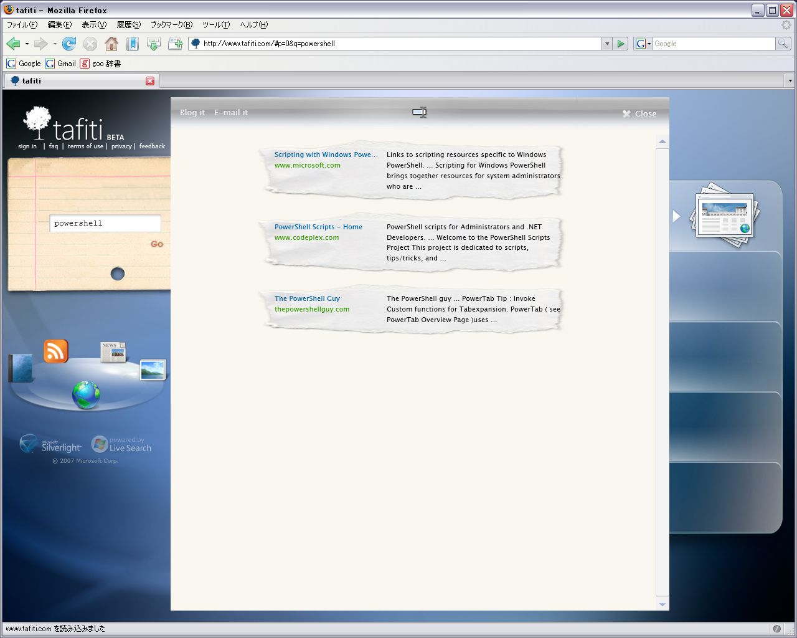Open the bookmarks toolbar icon

(133, 44)
